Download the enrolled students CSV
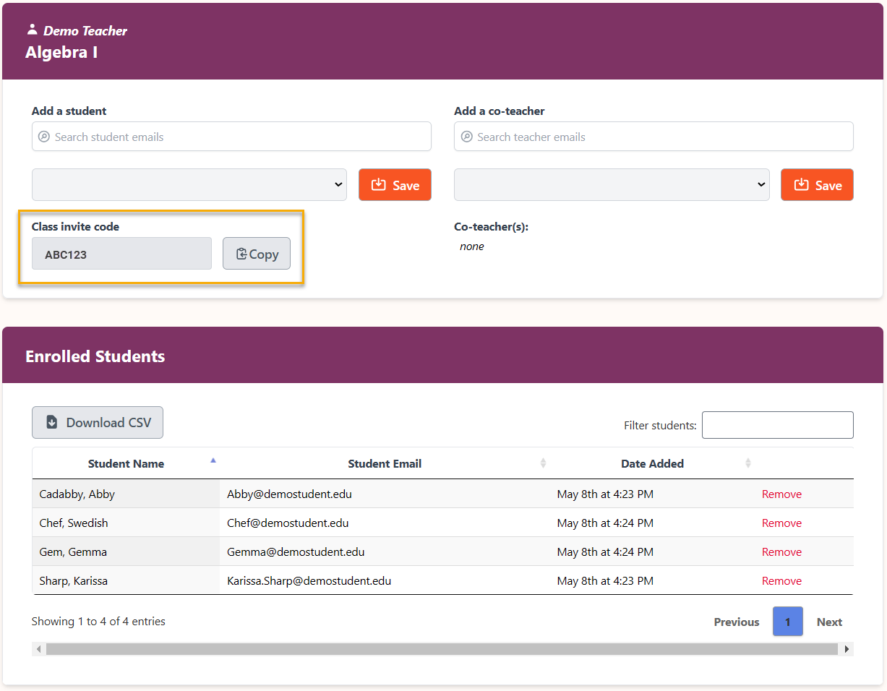 coord(98,422)
